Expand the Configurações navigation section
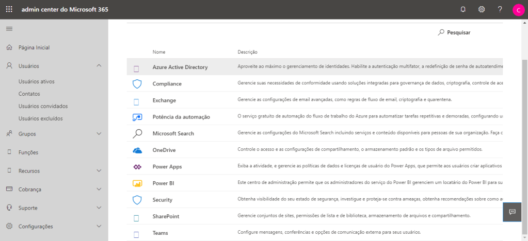Viewport: 528px width, 241px height. [x=99, y=227]
